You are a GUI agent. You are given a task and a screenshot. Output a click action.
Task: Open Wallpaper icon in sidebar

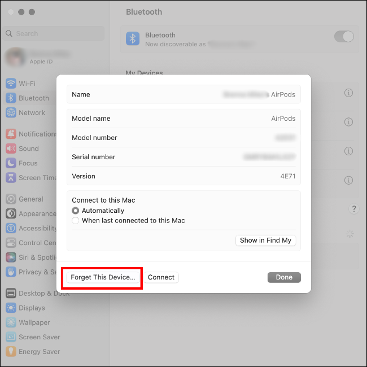coord(11,322)
